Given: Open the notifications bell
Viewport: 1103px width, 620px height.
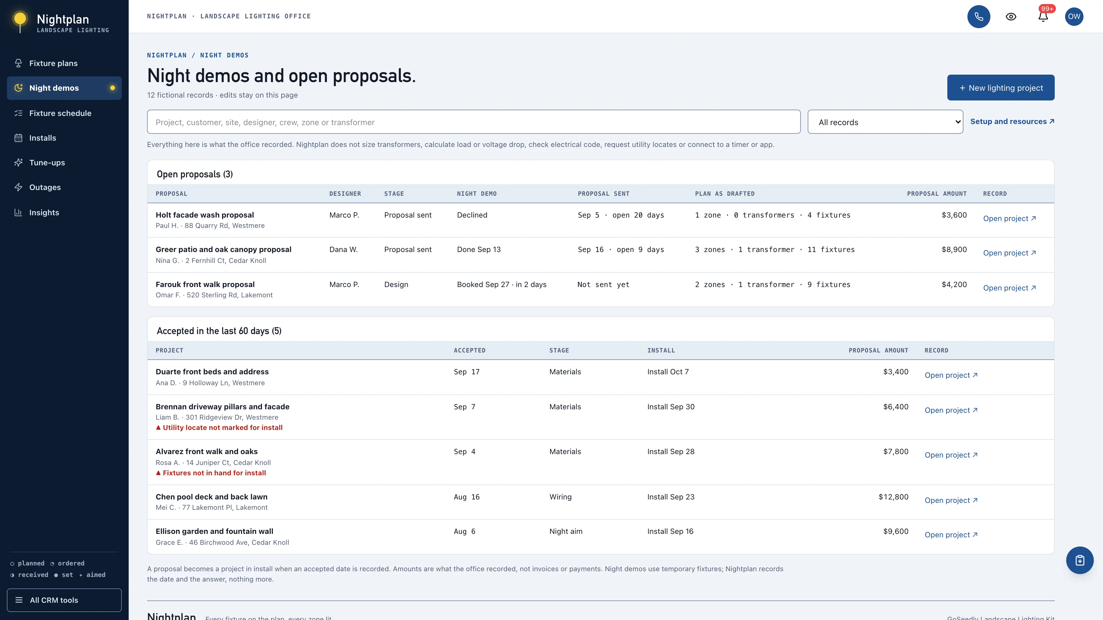Looking at the screenshot, I should [x=1043, y=17].
